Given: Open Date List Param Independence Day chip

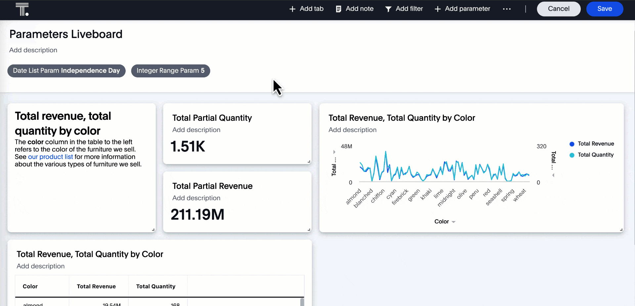Looking at the screenshot, I should [66, 71].
